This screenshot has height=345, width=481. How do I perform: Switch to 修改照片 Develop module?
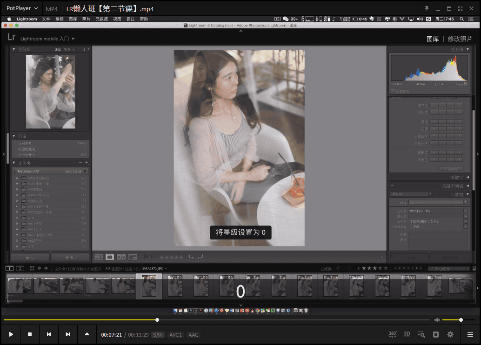tap(460, 39)
